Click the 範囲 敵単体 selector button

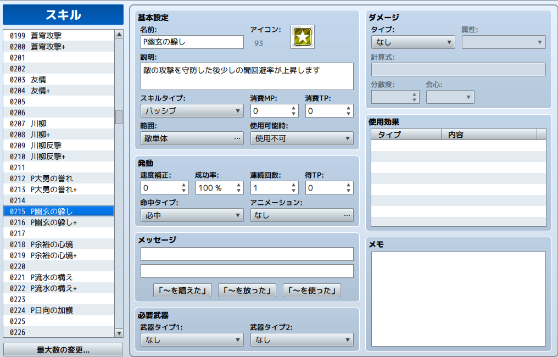[192, 138]
